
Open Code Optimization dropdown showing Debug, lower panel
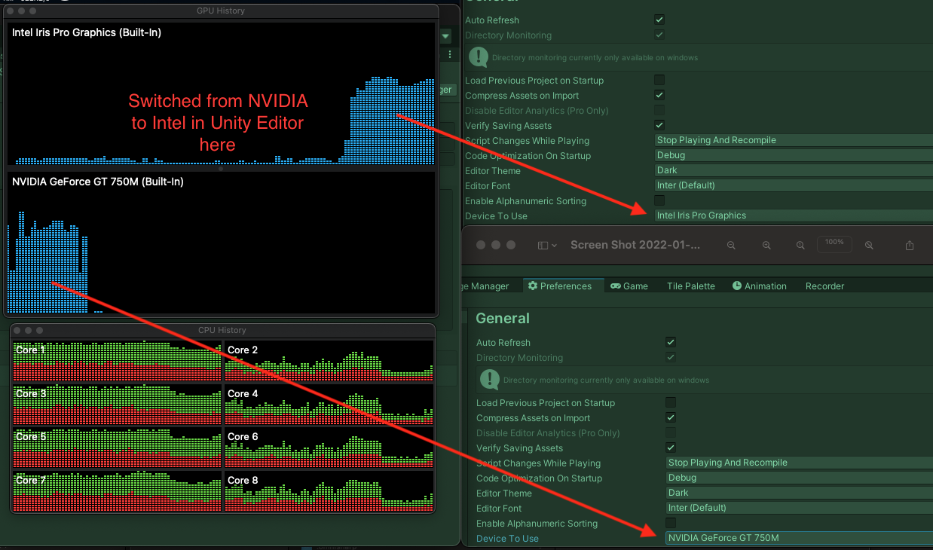coord(800,478)
